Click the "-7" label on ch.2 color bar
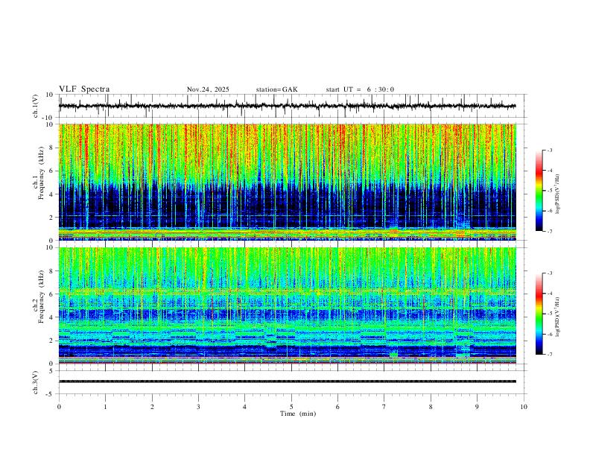590x456 pixels. pos(549,355)
